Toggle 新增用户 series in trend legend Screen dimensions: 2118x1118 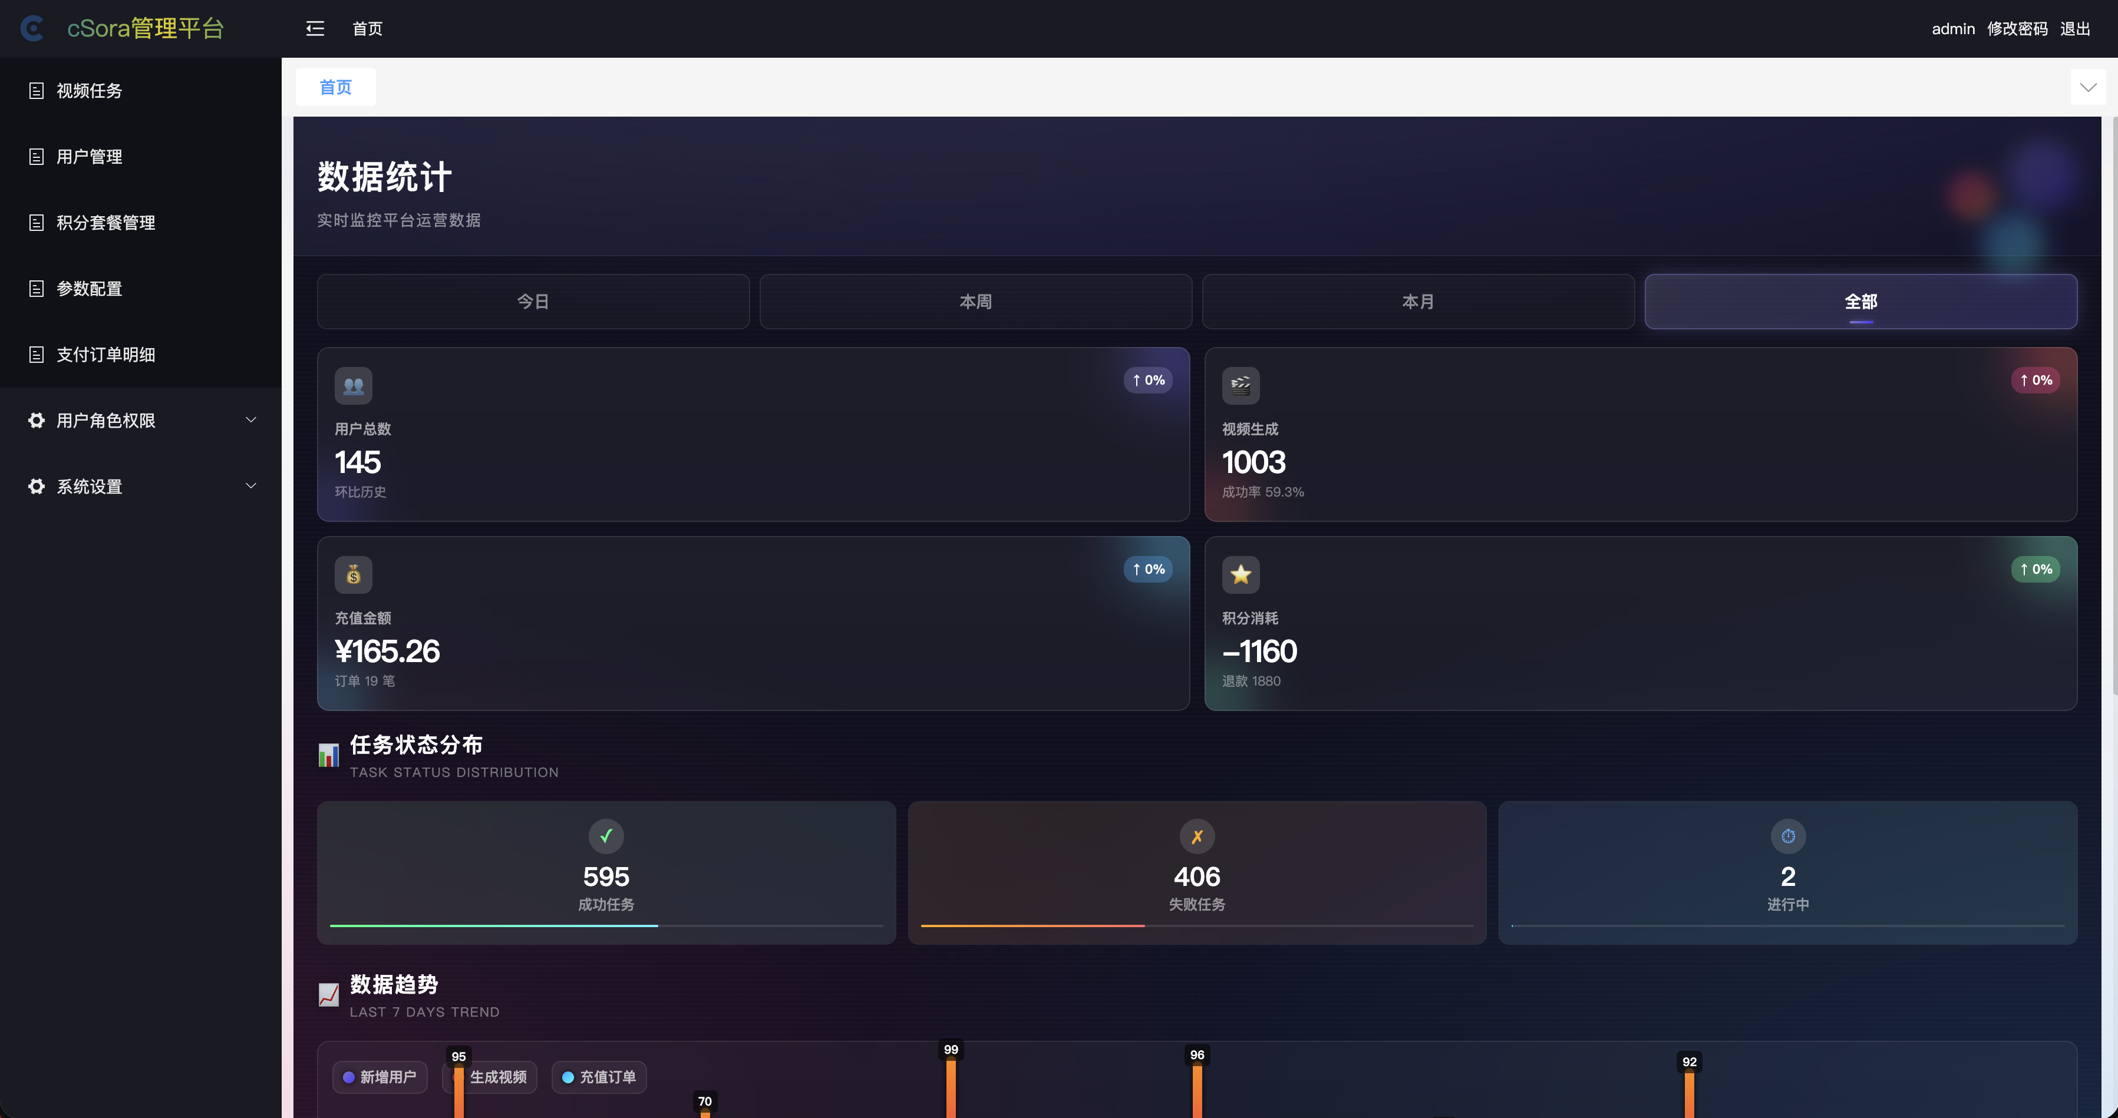[x=380, y=1077]
